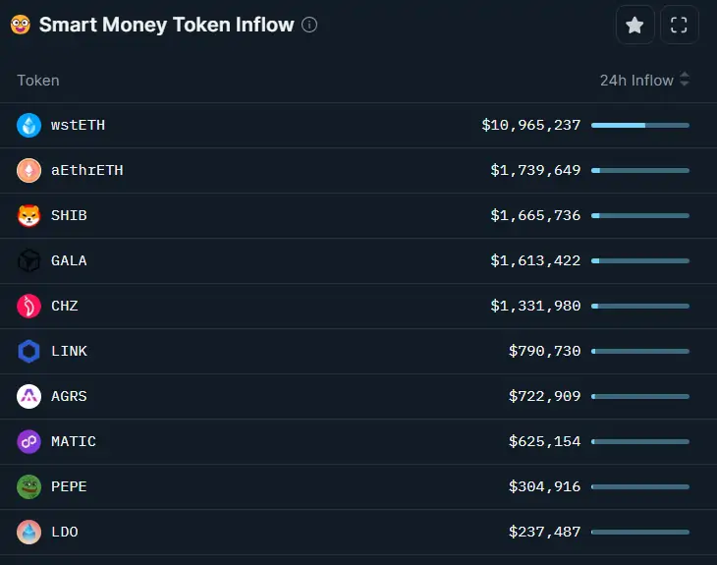This screenshot has height=565, width=717.
Task: Sort by 24h Inflow arrows
Action: 684,80
